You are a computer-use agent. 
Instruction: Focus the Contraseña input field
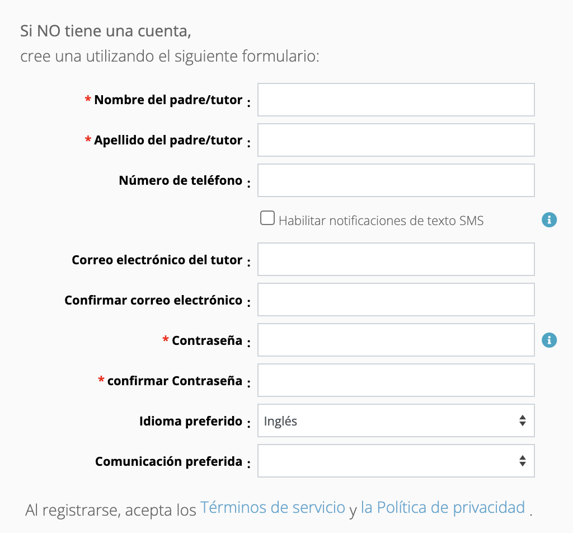[x=396, y=340]
